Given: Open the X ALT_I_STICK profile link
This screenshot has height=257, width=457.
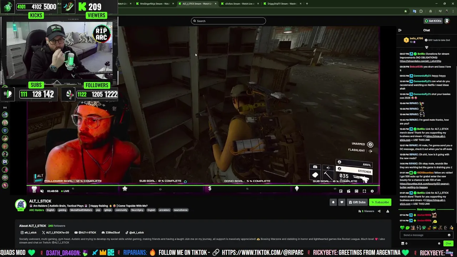Looking at the screenshot, I should [55, 232].
